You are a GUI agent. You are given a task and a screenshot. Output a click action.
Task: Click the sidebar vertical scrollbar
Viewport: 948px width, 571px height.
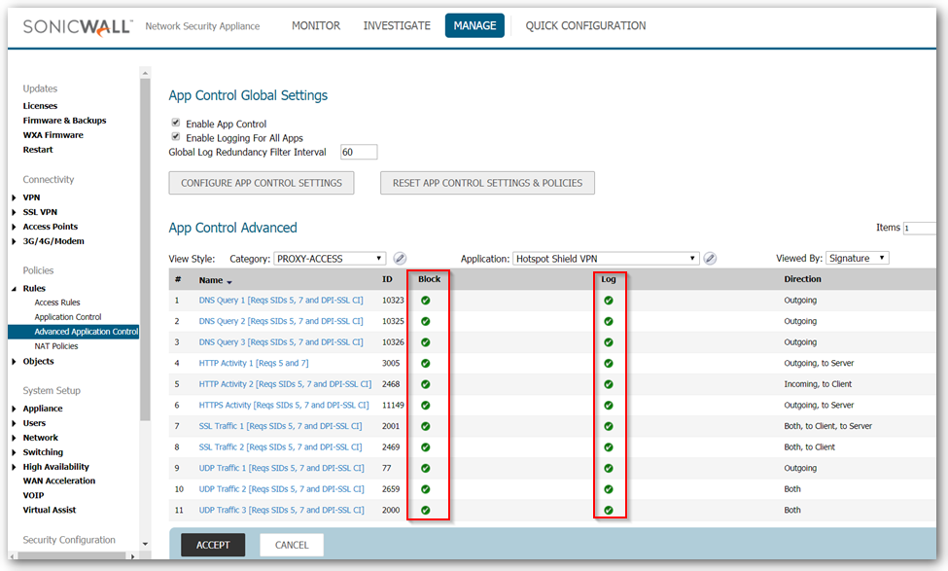point(145,249)
